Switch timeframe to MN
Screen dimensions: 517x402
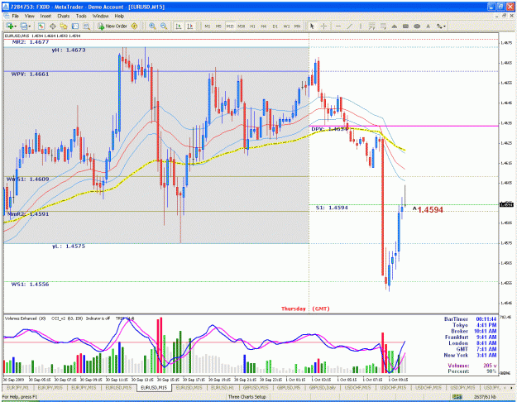coord(297,26)
